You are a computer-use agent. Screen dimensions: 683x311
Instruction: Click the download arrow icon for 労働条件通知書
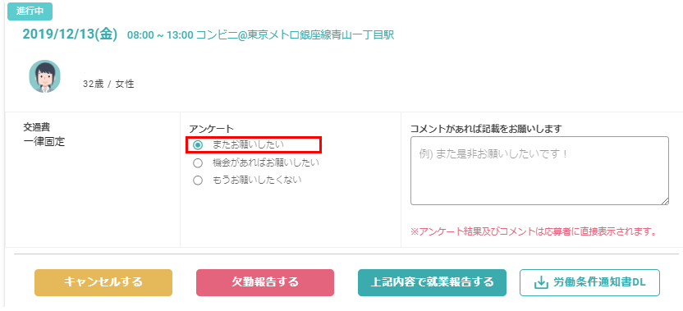[x=540, y=282]
